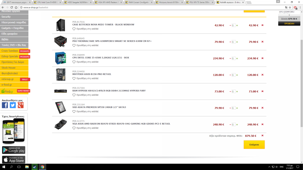Switch to the RAM Corsair Cmv8gx4m tab
This screenshot has width=303, height=170.
(x=139, y=2)
